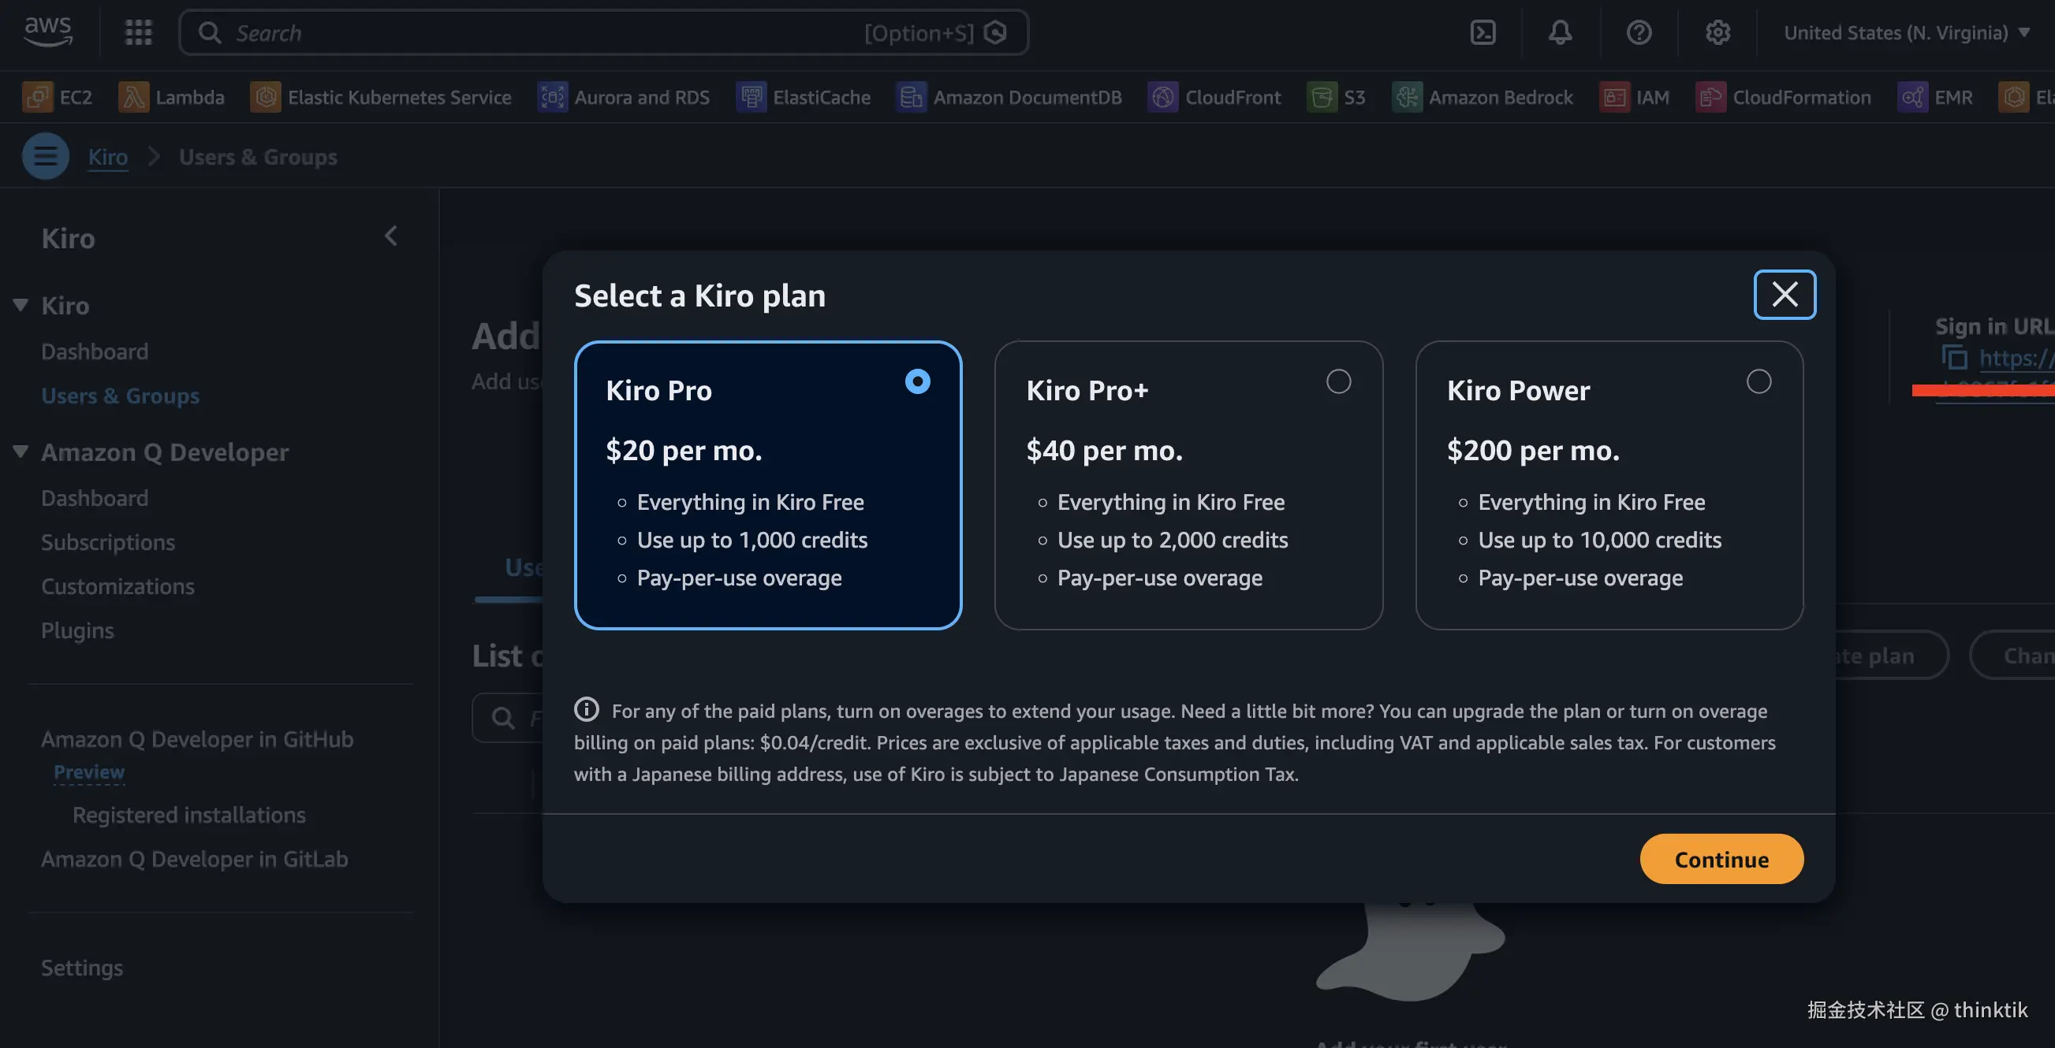The width and height of the screenshot is (2055, 1048).
Task: Toggle the blue hamburger navigation button
Action: (46, 156)
